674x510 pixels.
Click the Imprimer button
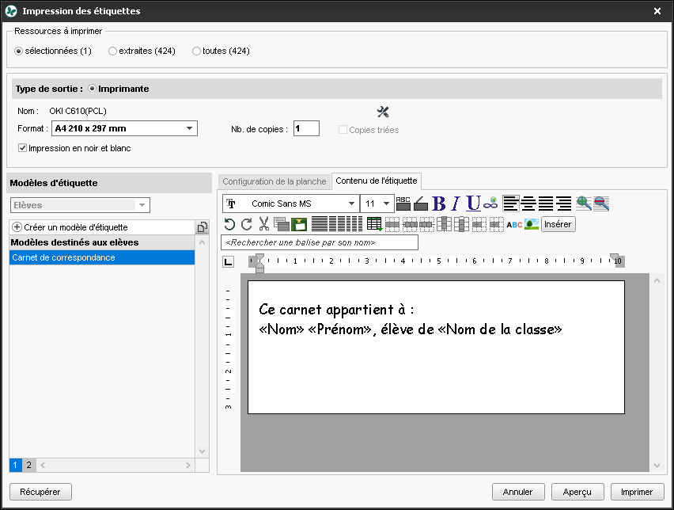[637, 492]
